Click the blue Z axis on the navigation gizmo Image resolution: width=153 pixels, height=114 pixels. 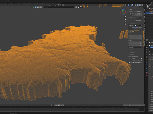click(x=123, y=10)
